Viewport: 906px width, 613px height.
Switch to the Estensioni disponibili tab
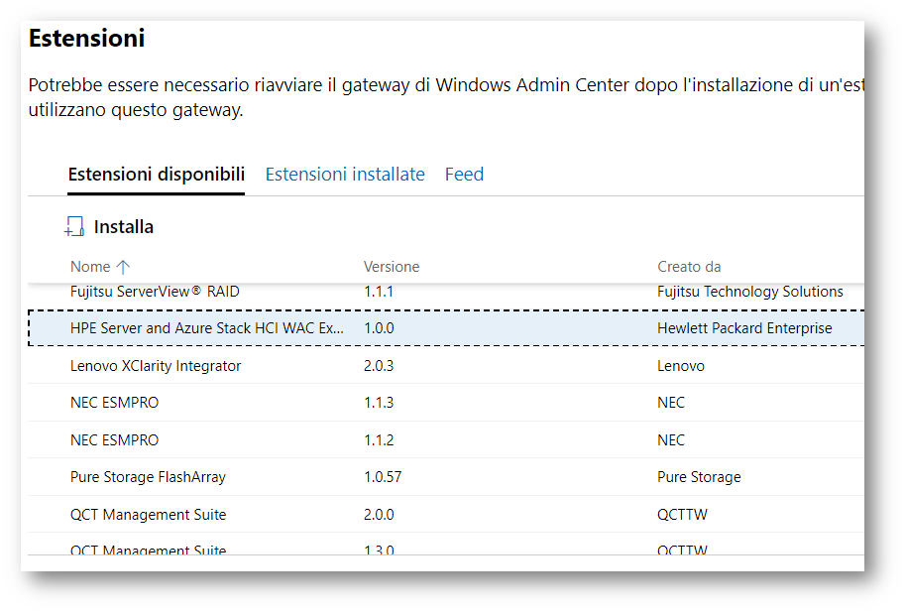156,174
